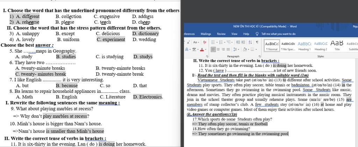Toggle Justify paragraph alignment

pos(228,49)
